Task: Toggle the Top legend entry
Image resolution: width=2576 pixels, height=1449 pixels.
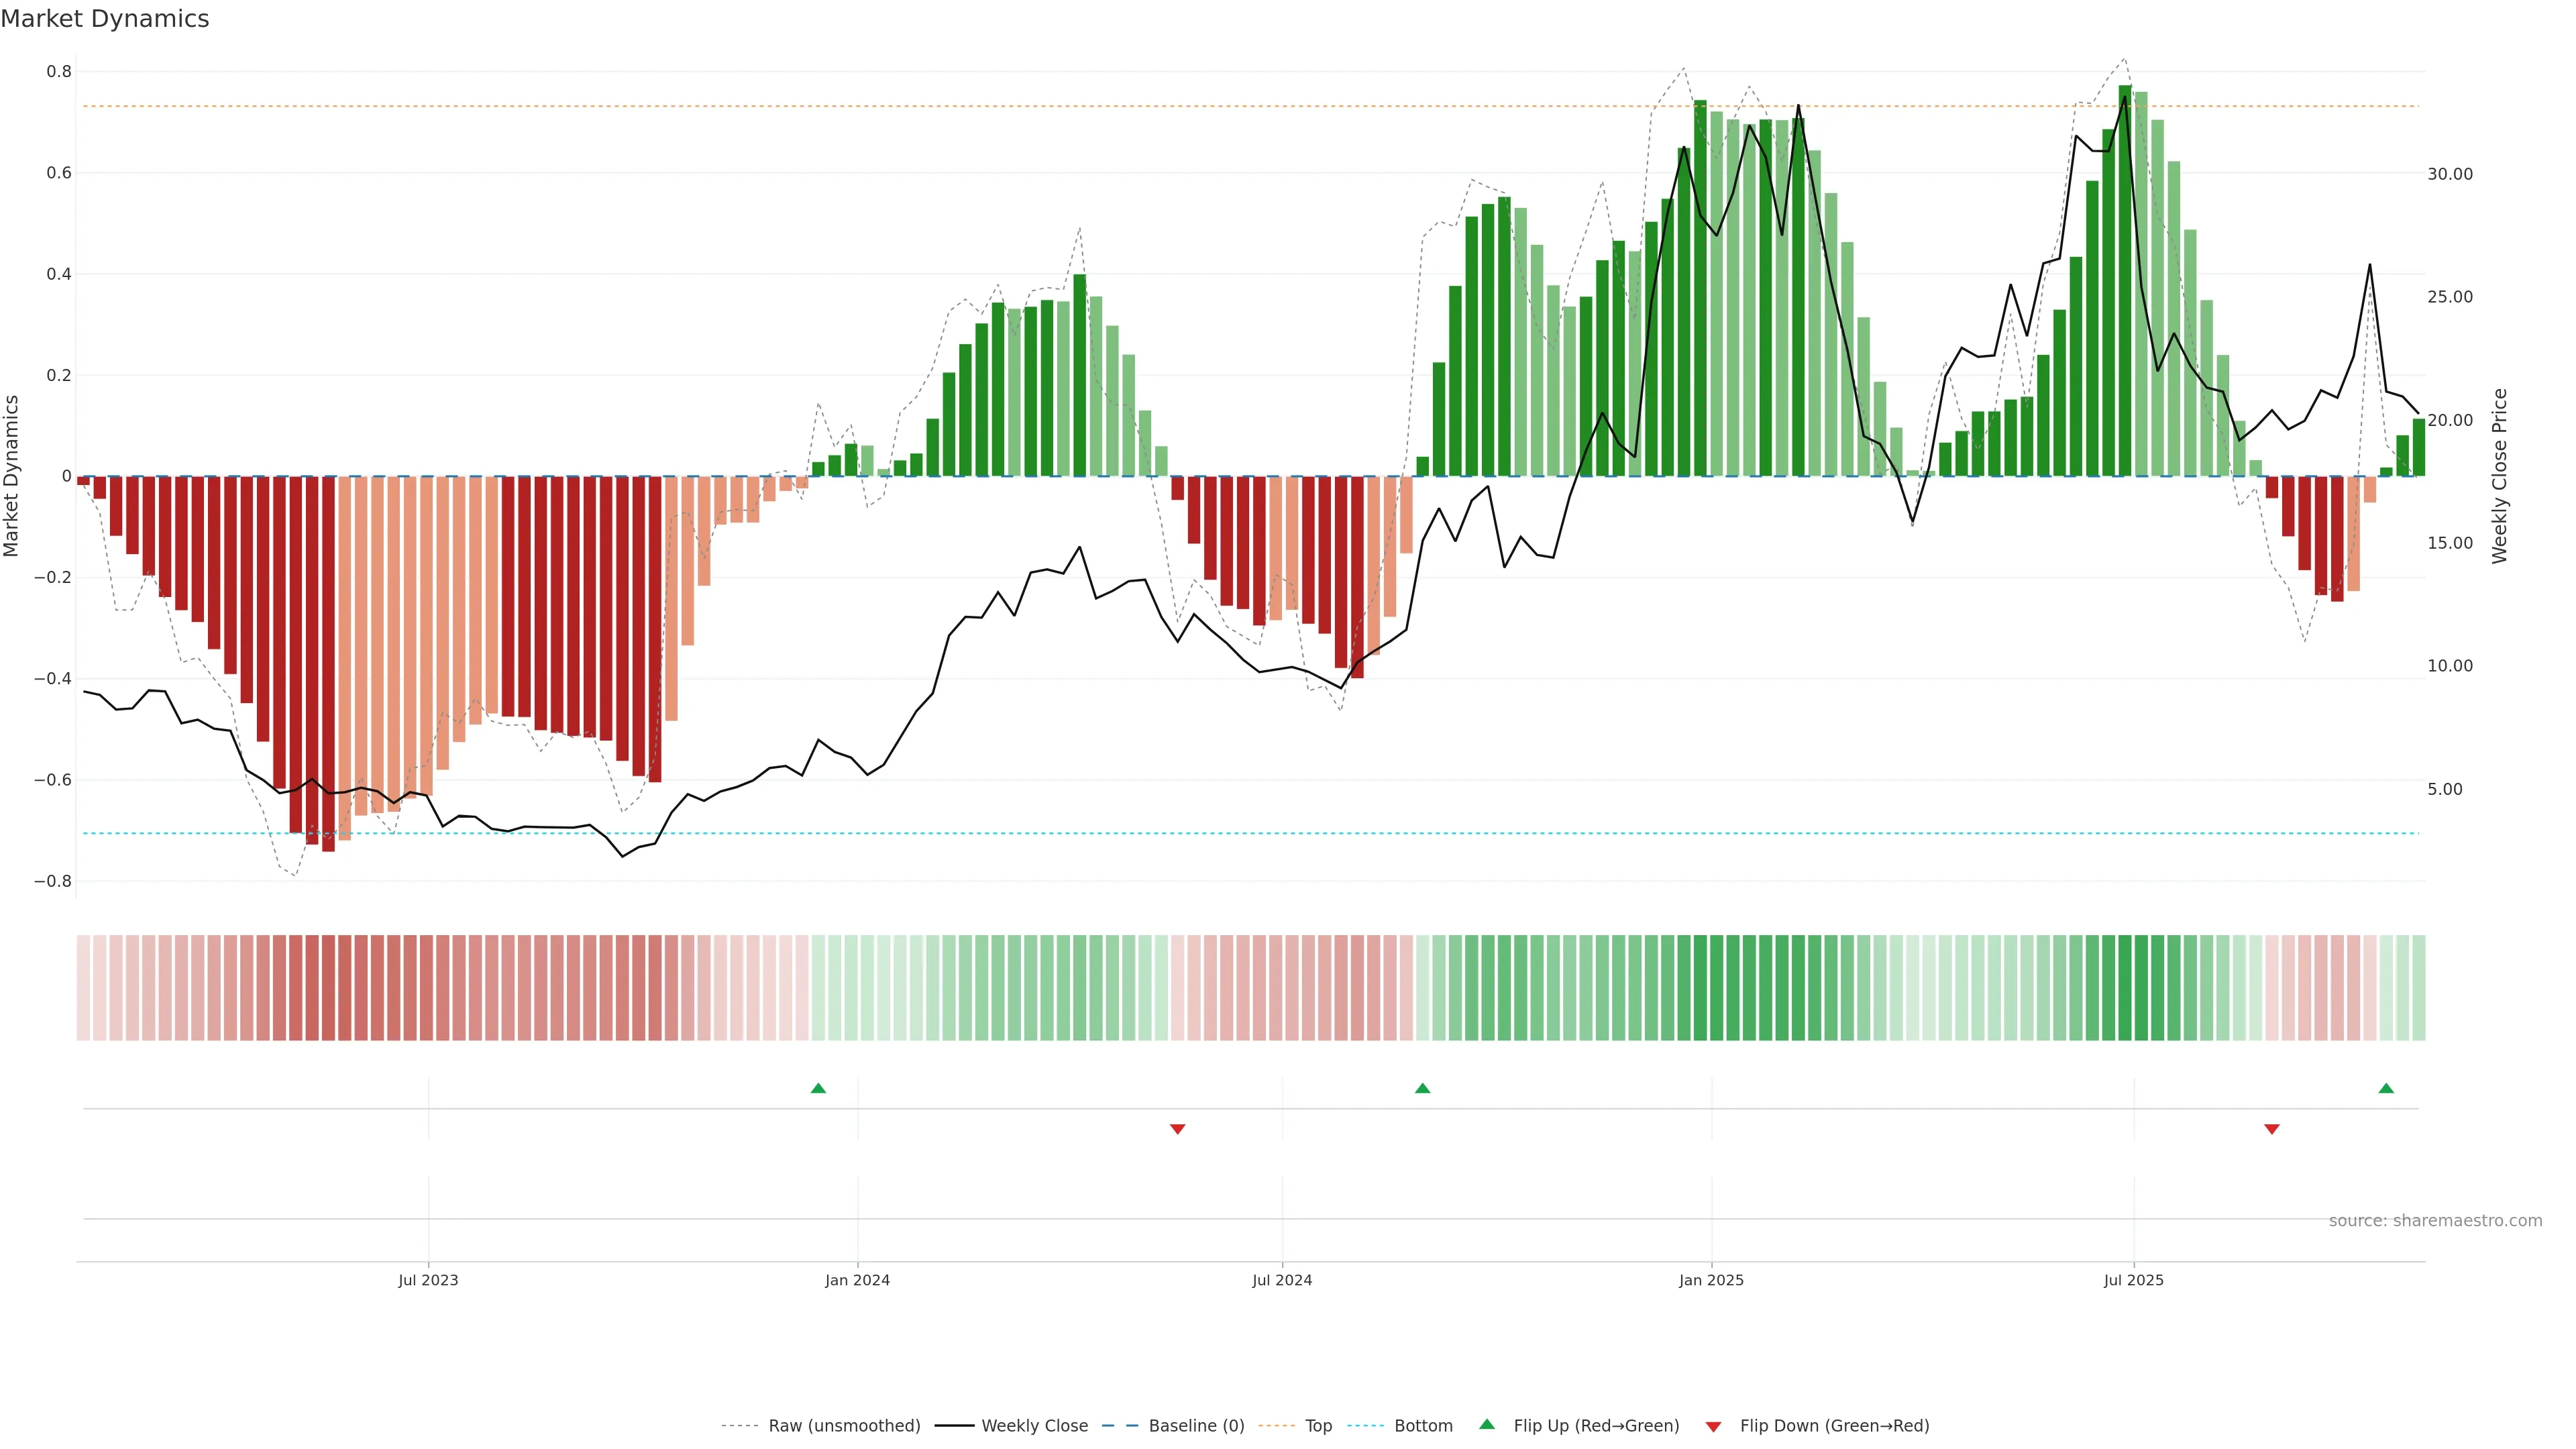Action: pos(1318,1426)
